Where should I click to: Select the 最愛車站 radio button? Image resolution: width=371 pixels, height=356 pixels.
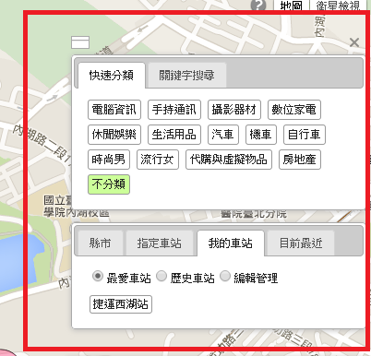[98, 276]
